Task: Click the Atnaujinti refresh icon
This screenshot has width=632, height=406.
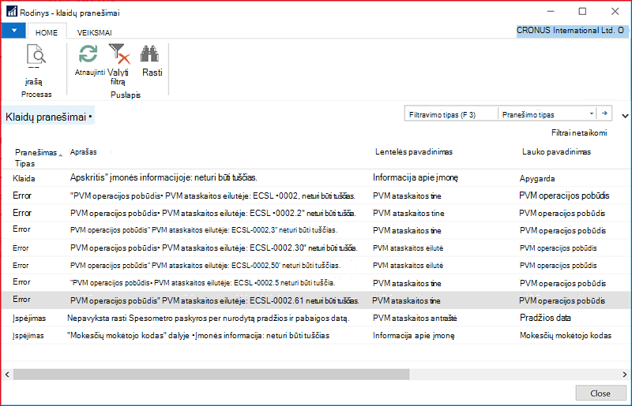Action: click(x=88, y=54)
